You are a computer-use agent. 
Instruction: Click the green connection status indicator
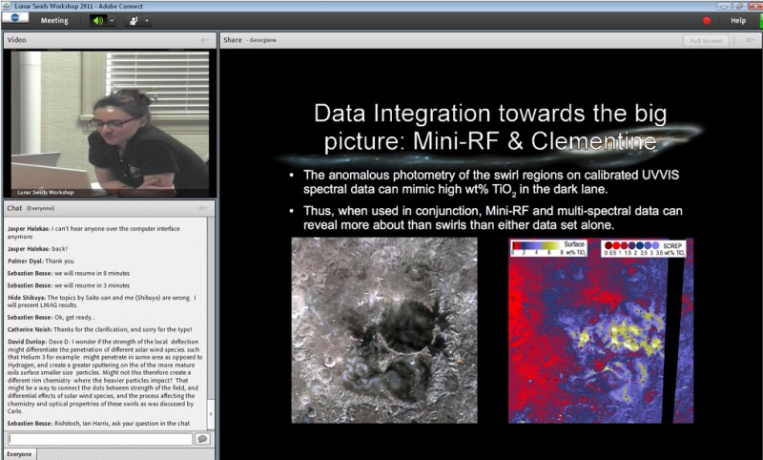(761, 20)
